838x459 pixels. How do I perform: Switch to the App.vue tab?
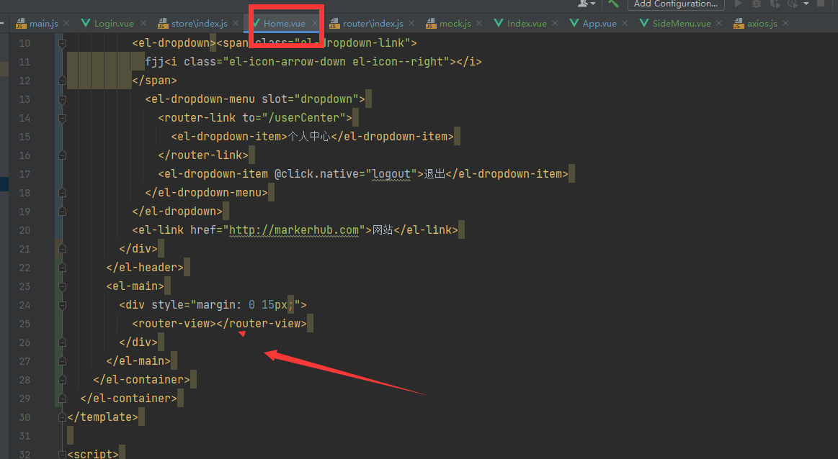pos(599,24)
